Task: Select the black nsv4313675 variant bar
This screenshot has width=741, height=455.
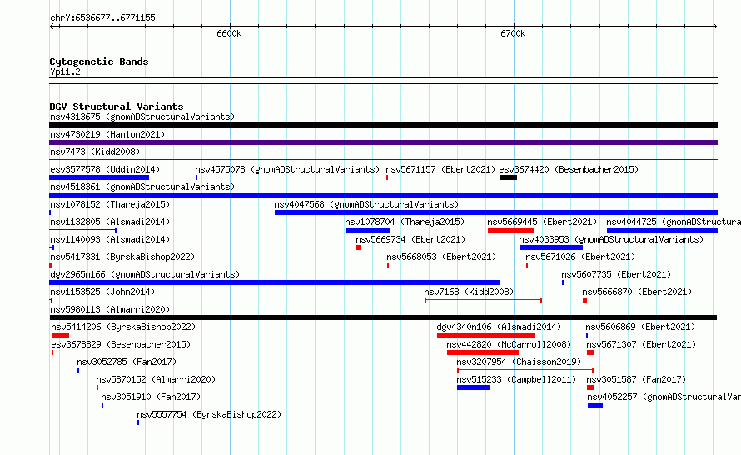Action: click(383, 125)
